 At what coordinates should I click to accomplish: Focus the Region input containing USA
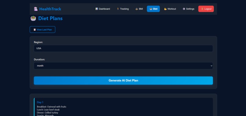(x=123, y=48)
